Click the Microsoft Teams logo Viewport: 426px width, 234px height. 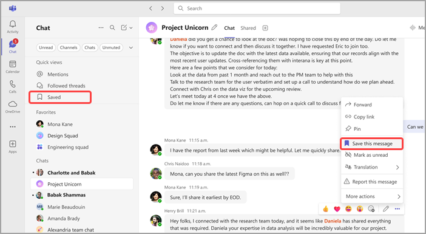pyautogui.click(x=13, y=8)
